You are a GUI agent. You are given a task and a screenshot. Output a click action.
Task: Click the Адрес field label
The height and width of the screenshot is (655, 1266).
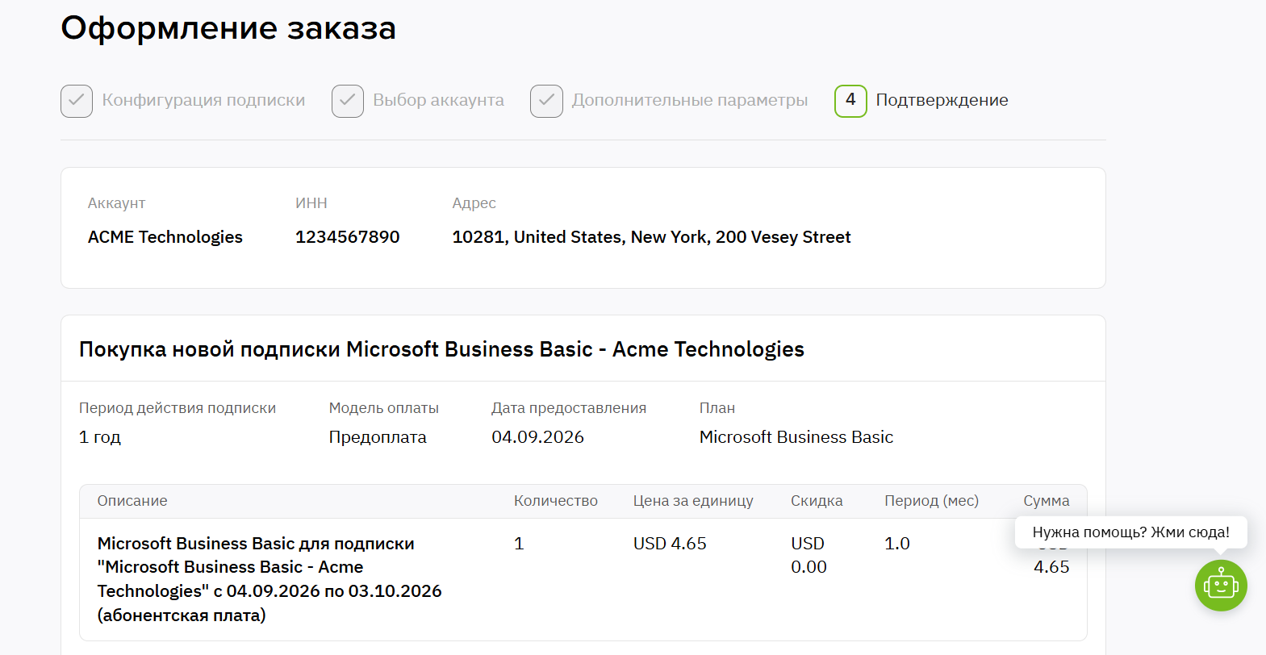point(474,203)
